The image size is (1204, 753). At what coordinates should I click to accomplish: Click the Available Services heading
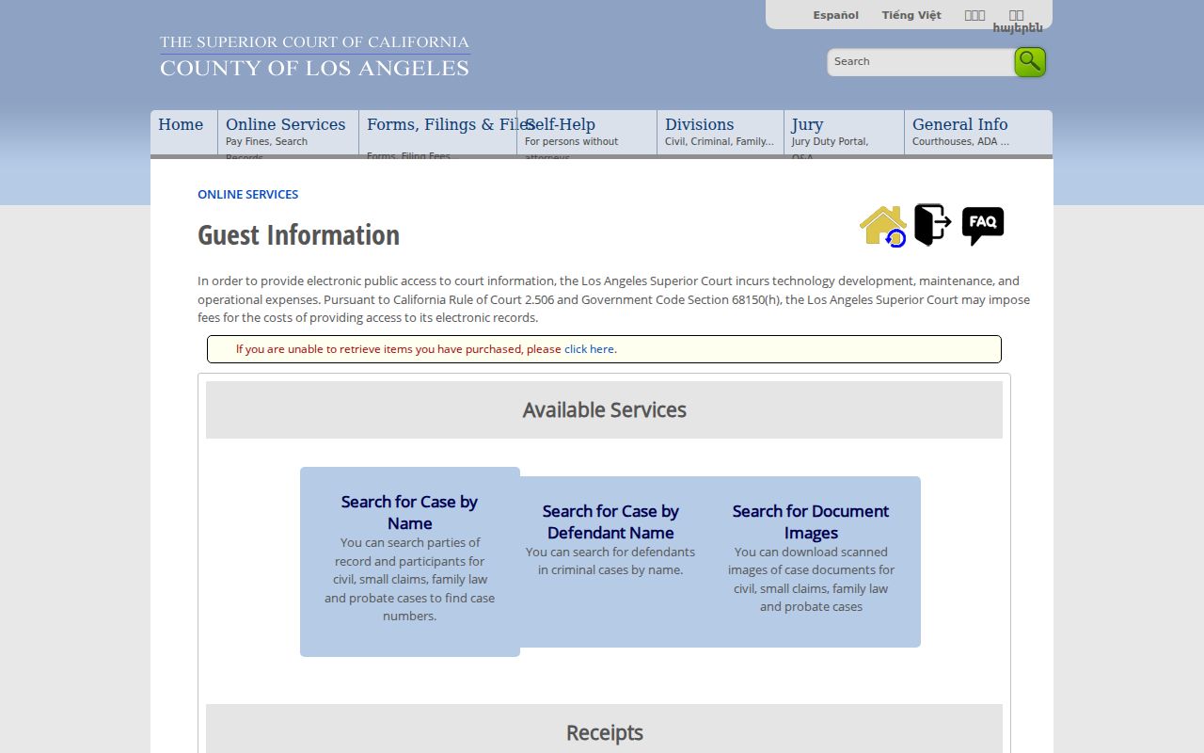click(x=604, y=410)
